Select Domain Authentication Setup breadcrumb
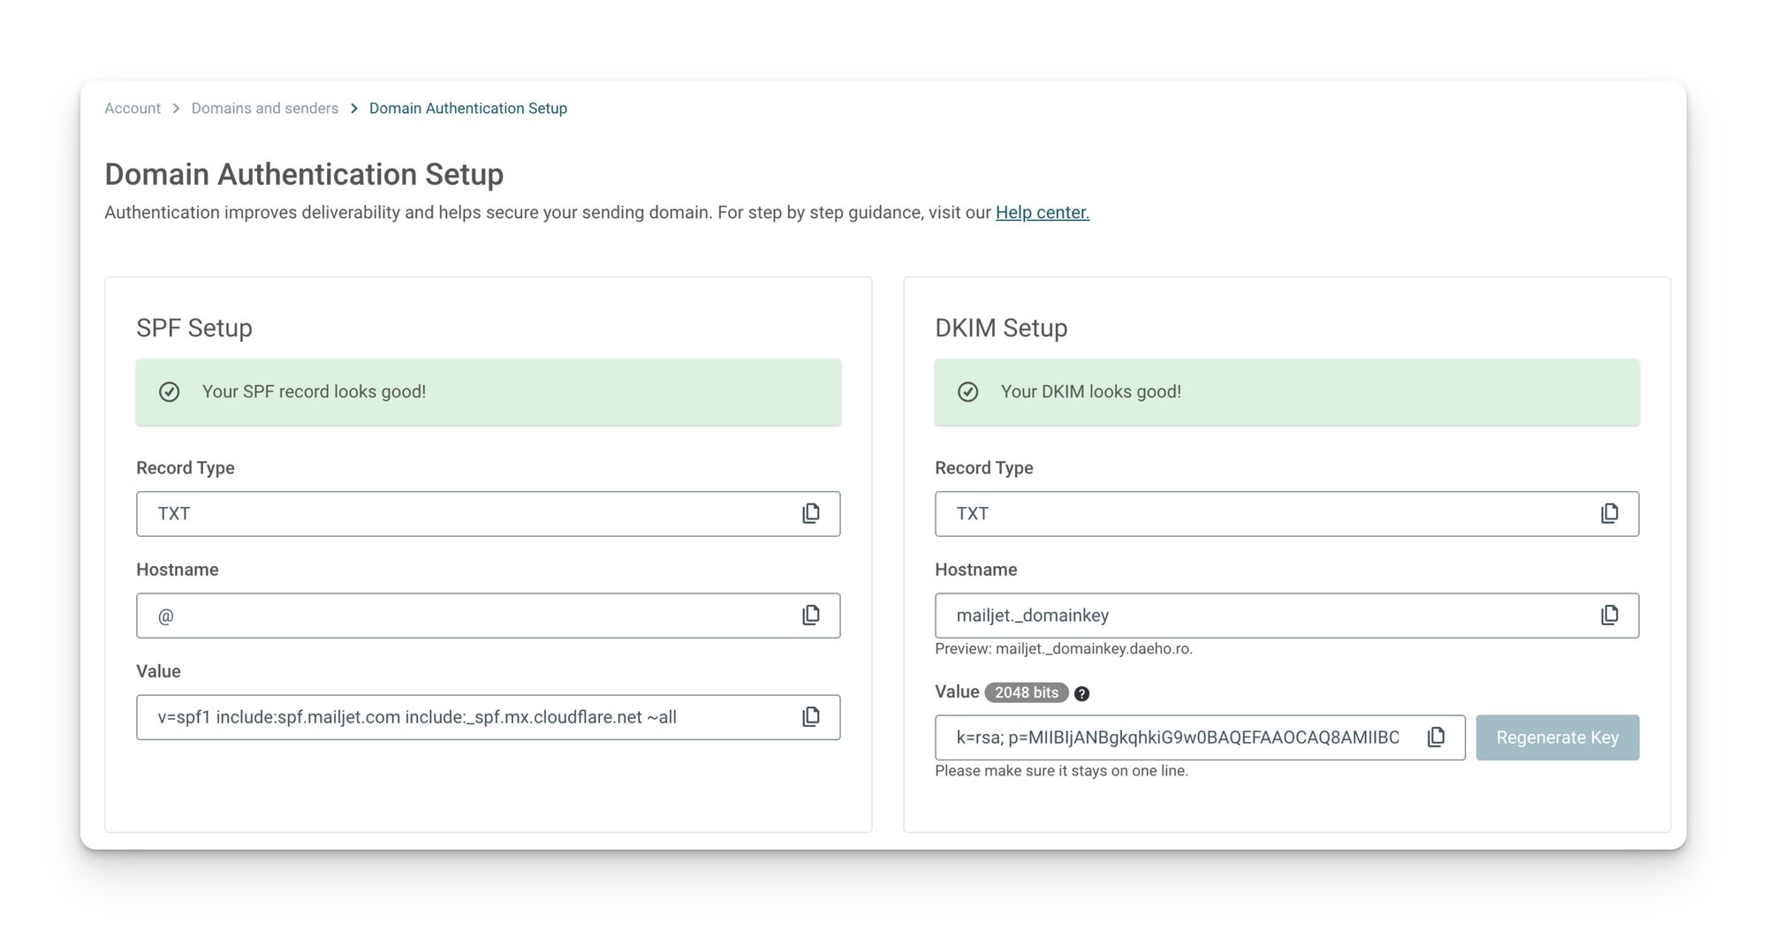Screen dimensions: 1767x930 point(467,109)
